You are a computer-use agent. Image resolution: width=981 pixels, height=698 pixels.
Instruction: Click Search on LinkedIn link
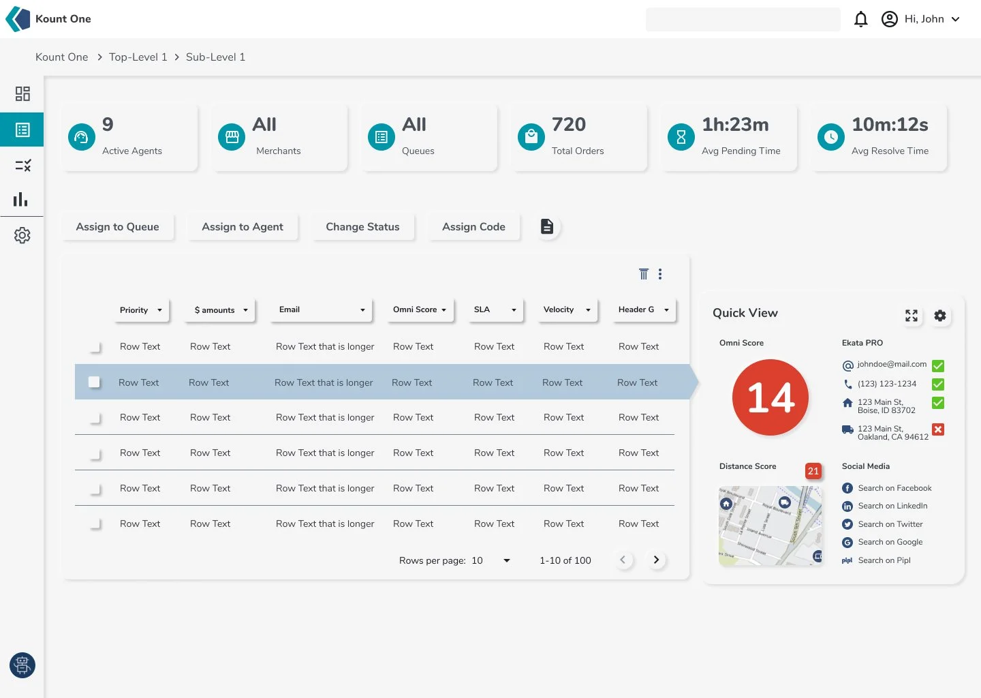click(892, 506)
